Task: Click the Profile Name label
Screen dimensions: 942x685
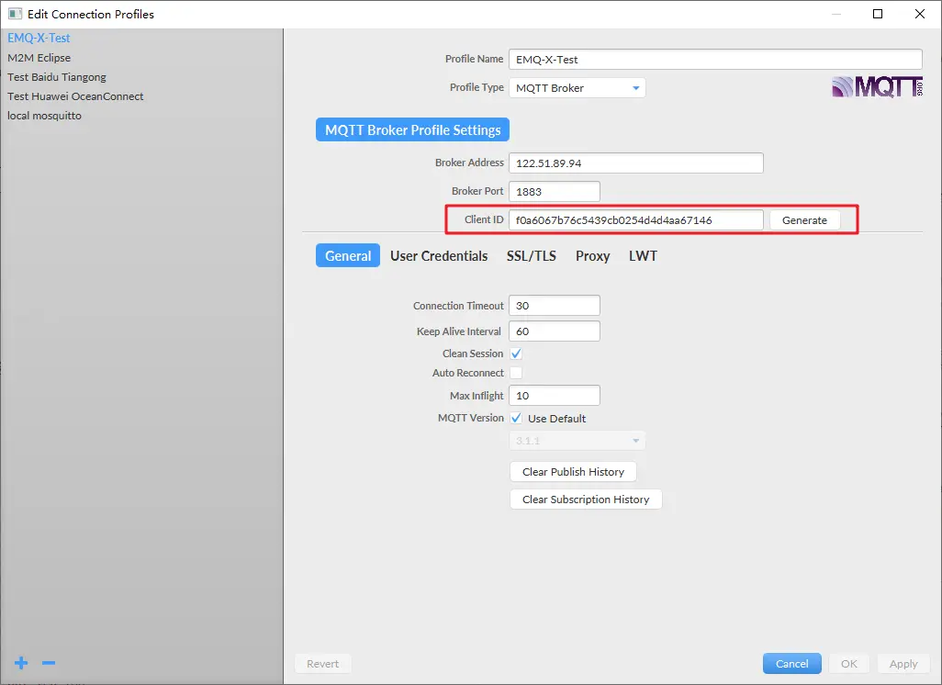Action: pyautogui.click(x=474, y=59)
